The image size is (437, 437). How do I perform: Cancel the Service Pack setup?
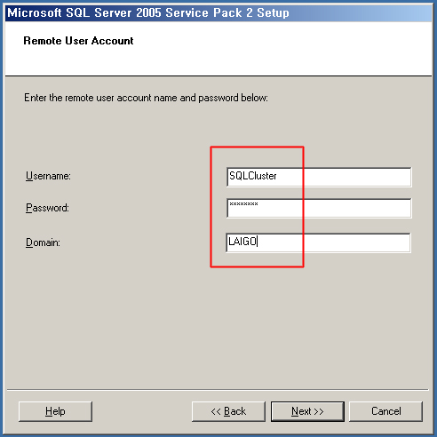tap(386, 411)
